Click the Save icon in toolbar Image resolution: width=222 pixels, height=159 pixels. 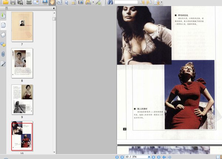[x=13, y=3]
